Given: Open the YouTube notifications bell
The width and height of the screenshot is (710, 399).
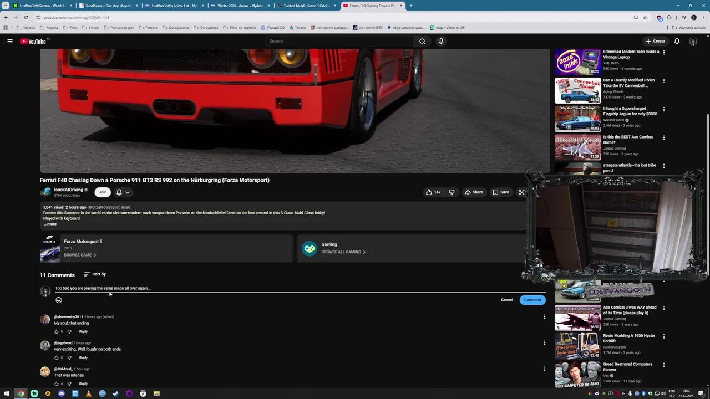Looking at the screenshot, I should 677,41.
